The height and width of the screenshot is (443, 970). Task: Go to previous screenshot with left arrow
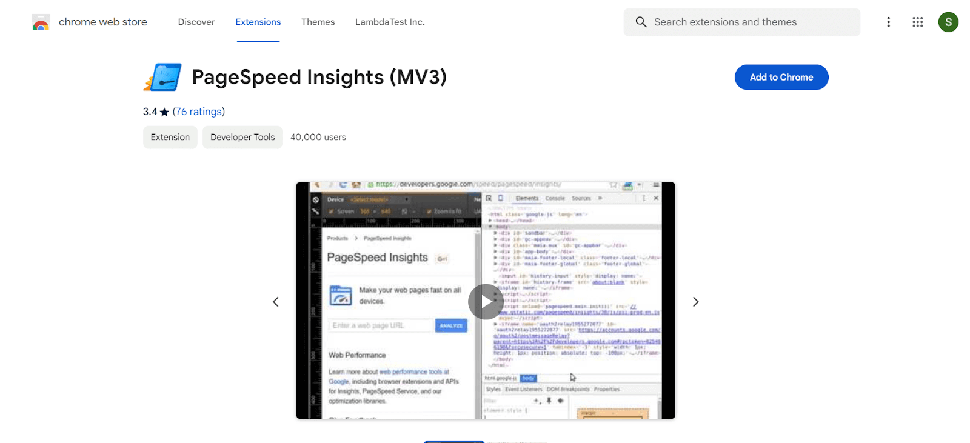pyautogui.click(x=276, y=302)
